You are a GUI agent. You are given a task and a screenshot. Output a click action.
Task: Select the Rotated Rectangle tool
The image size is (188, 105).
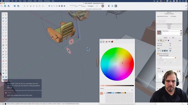point(6,27)
